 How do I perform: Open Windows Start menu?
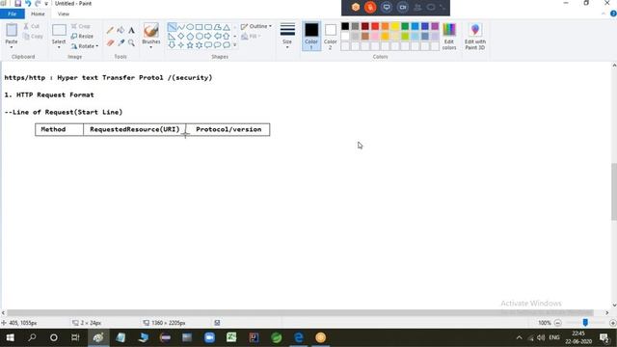10,337
